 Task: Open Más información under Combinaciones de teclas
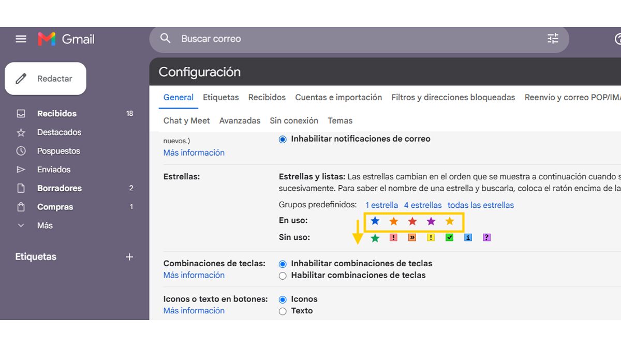click(x=194, y=275)
